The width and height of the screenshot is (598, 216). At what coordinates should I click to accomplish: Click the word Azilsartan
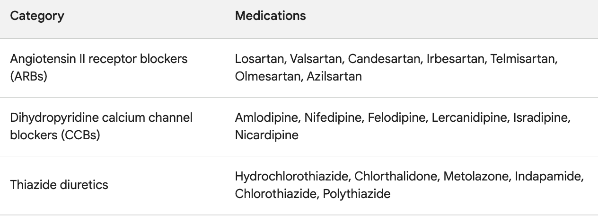pyautogui.click(x=334, y=76)
